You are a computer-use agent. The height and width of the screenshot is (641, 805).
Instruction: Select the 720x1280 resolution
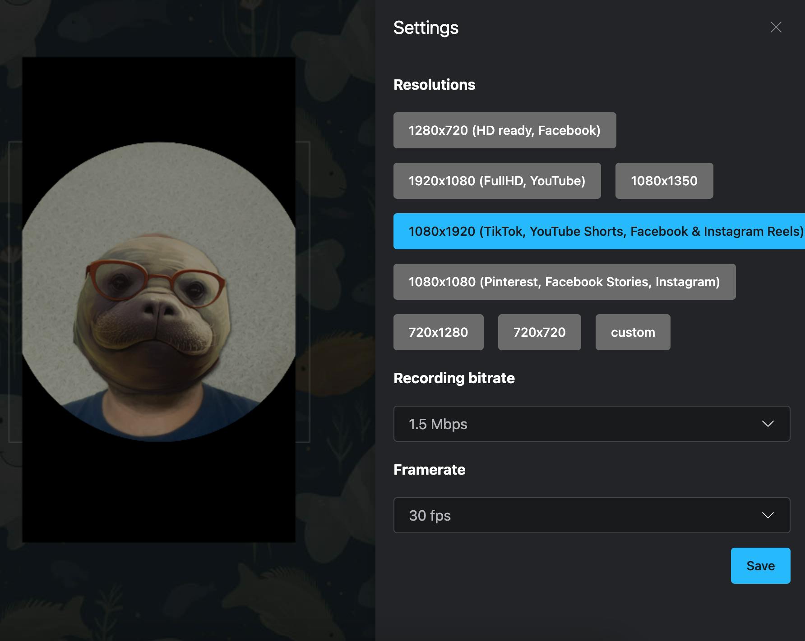[x=438, y=332]
